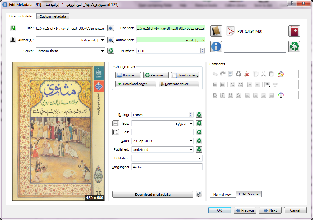This screenshot has height=220, width=313.
Task: Open the H1 block style dropdown
Action: [268, 85]
